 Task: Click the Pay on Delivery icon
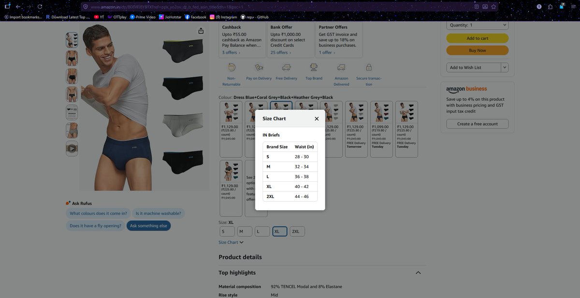(x=259, y=67)
